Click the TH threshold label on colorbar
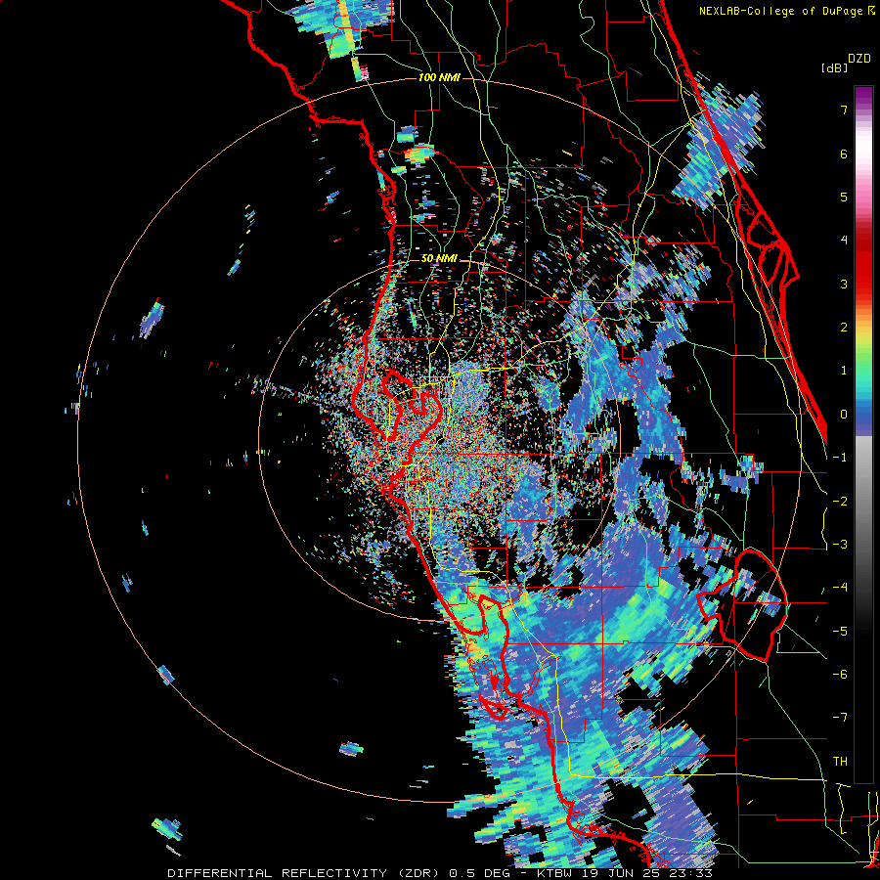 click(x=840, y=762)
